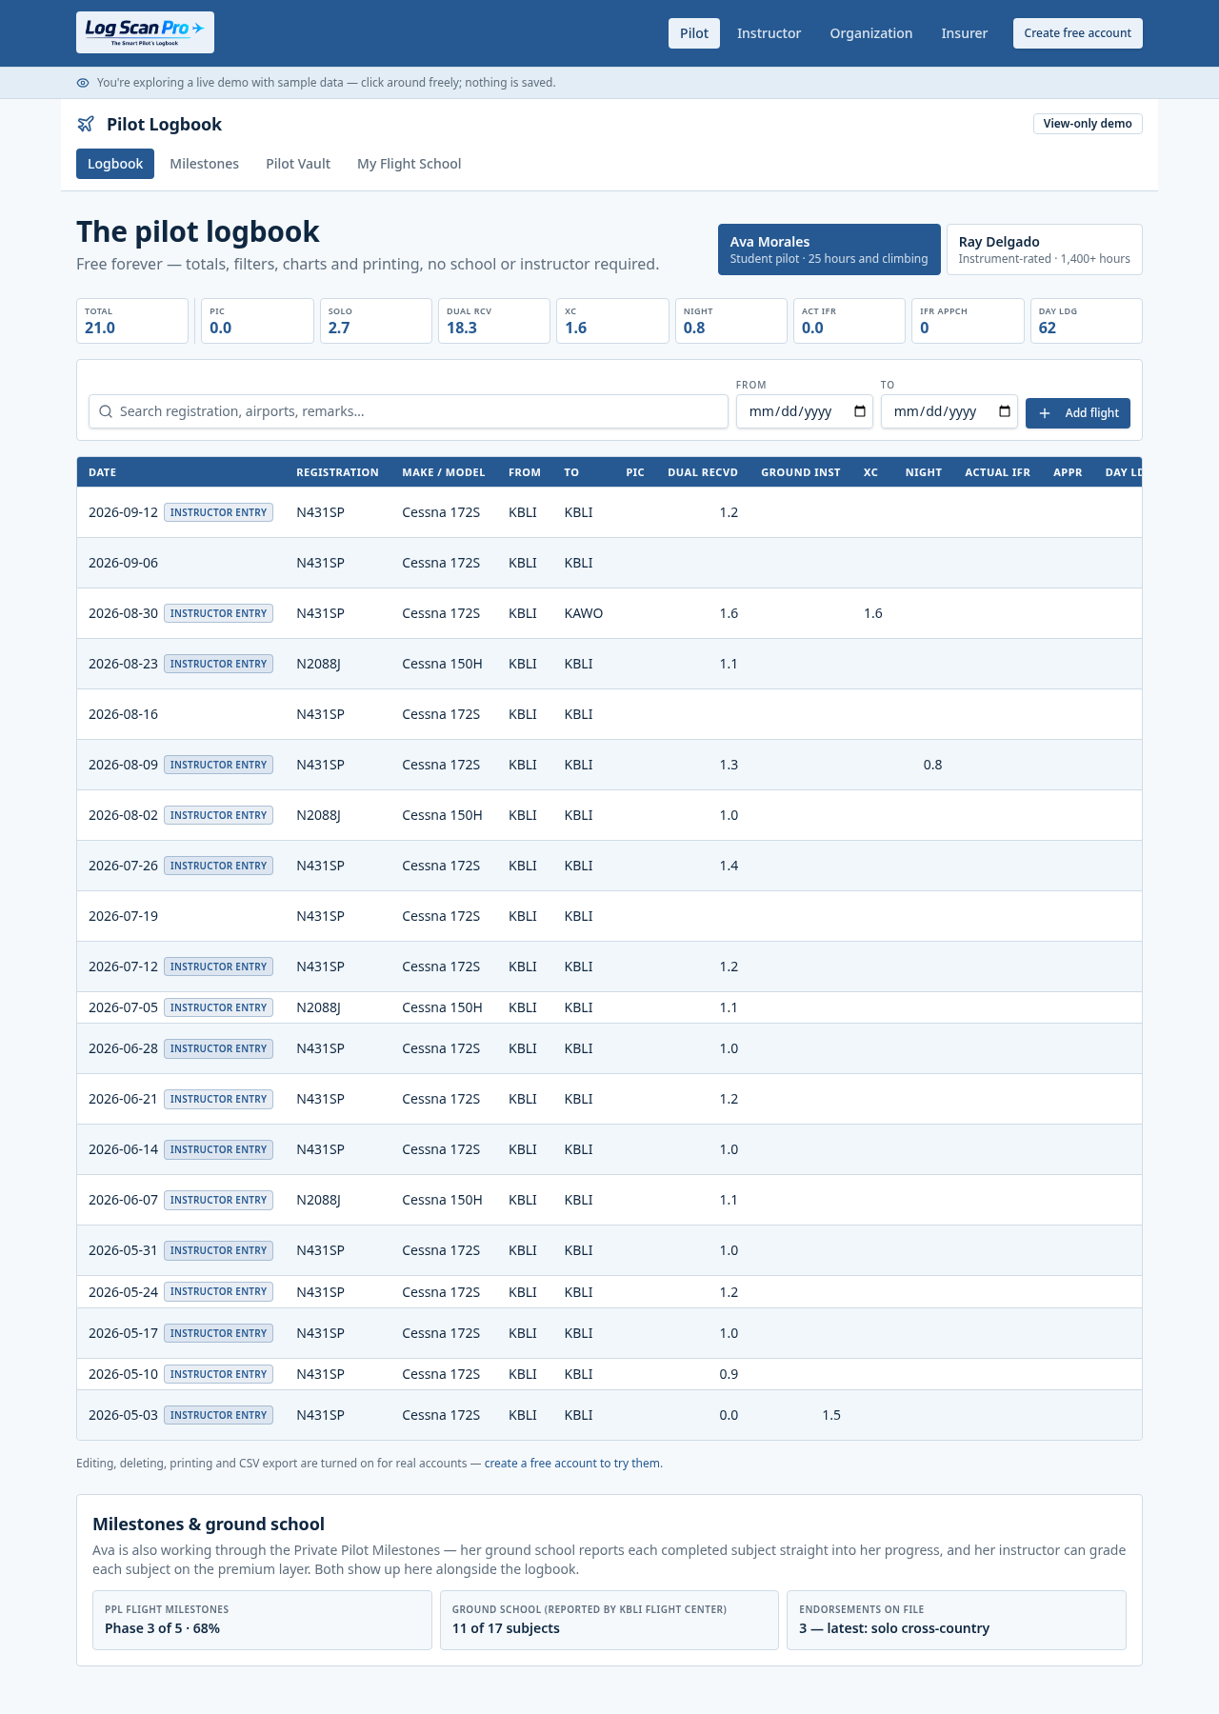Click the Add flight button

click(x=1078, y=413)
